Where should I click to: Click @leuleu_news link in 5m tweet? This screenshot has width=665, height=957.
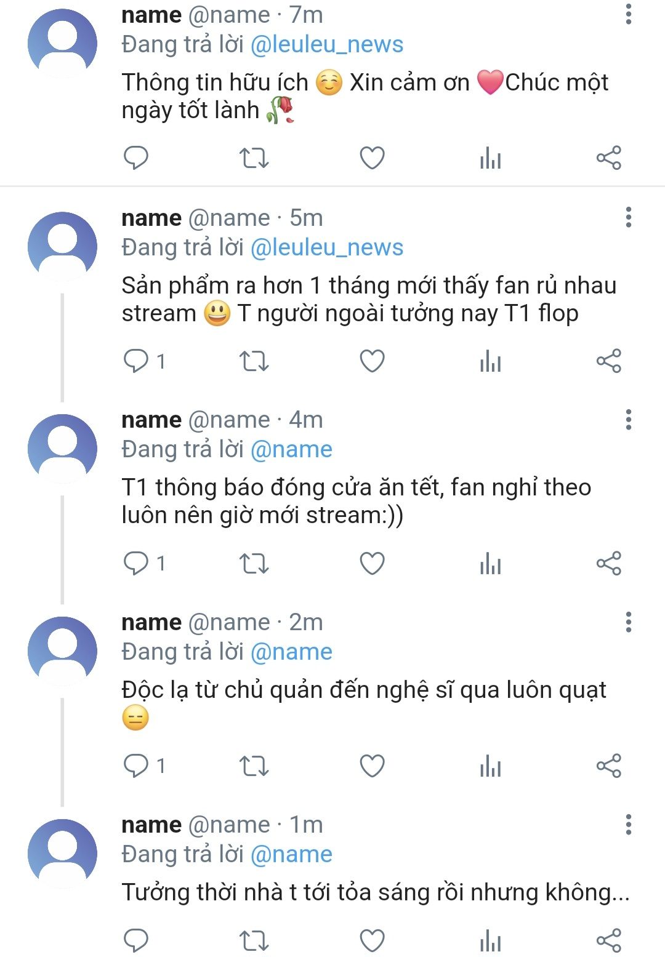click(327, 247)
